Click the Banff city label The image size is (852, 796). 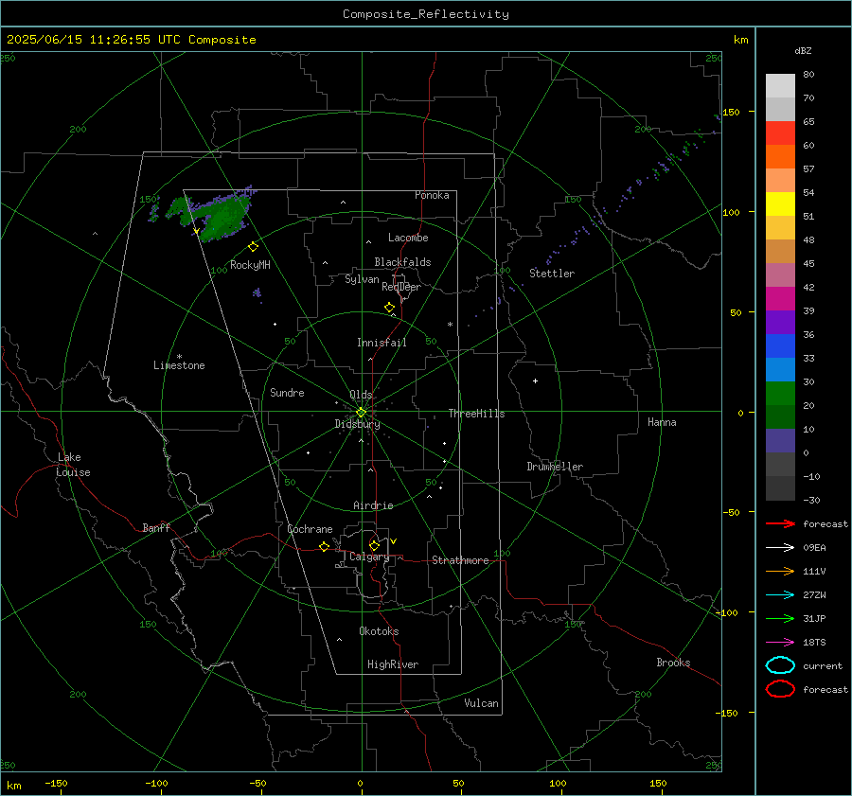156,527
